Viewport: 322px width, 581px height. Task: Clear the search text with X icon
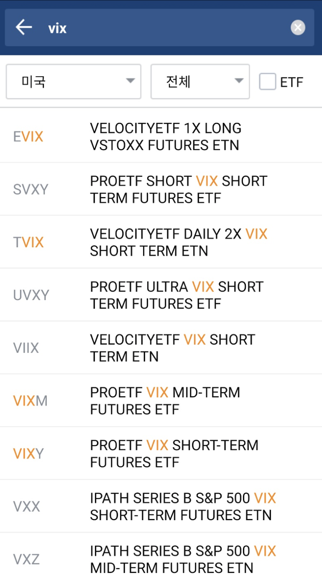pyautogui.click(x=298, y=28)
